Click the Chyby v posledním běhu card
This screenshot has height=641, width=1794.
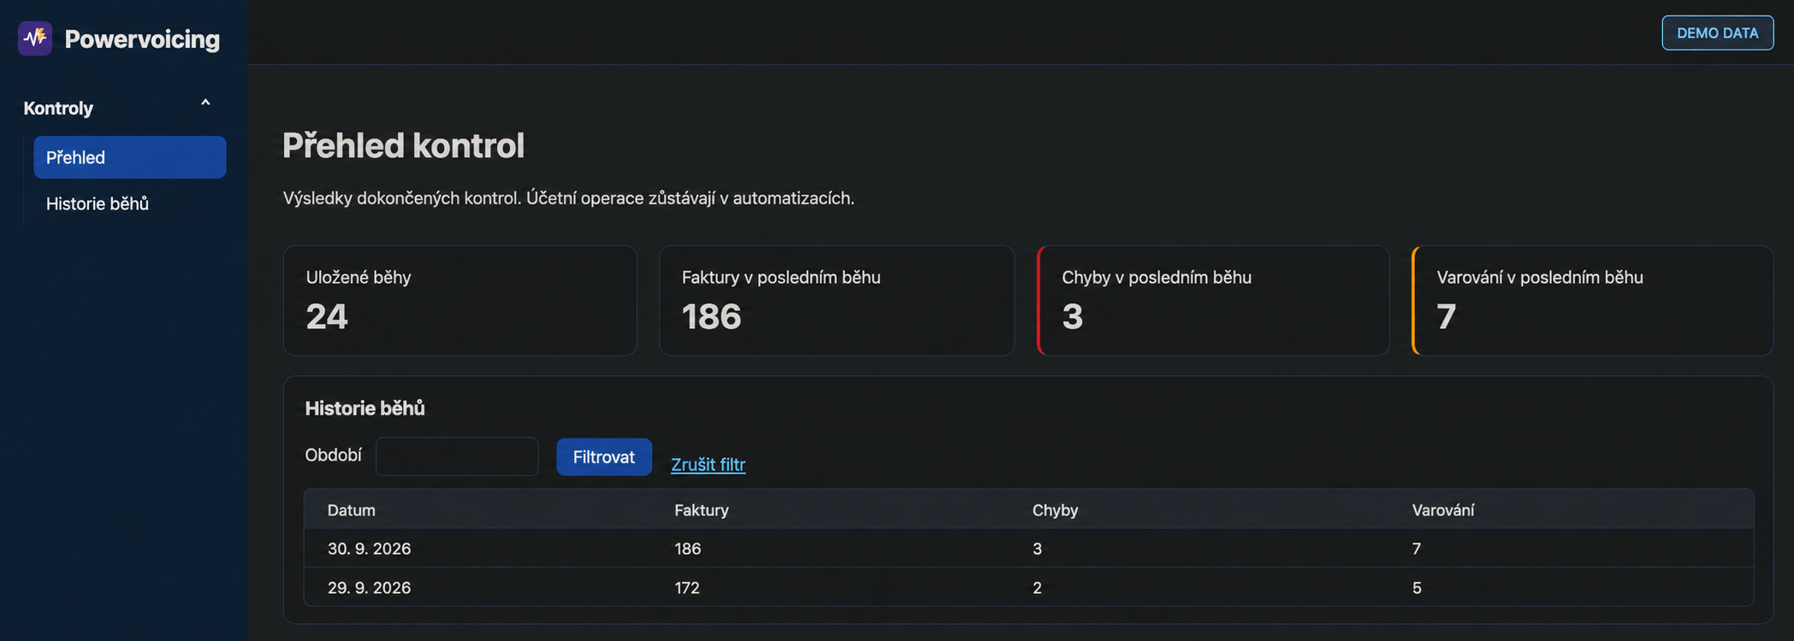point(1213,301)
